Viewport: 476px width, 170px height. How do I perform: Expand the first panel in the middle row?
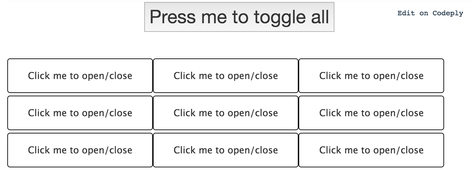pyautogui.click(x=80, y=113)
